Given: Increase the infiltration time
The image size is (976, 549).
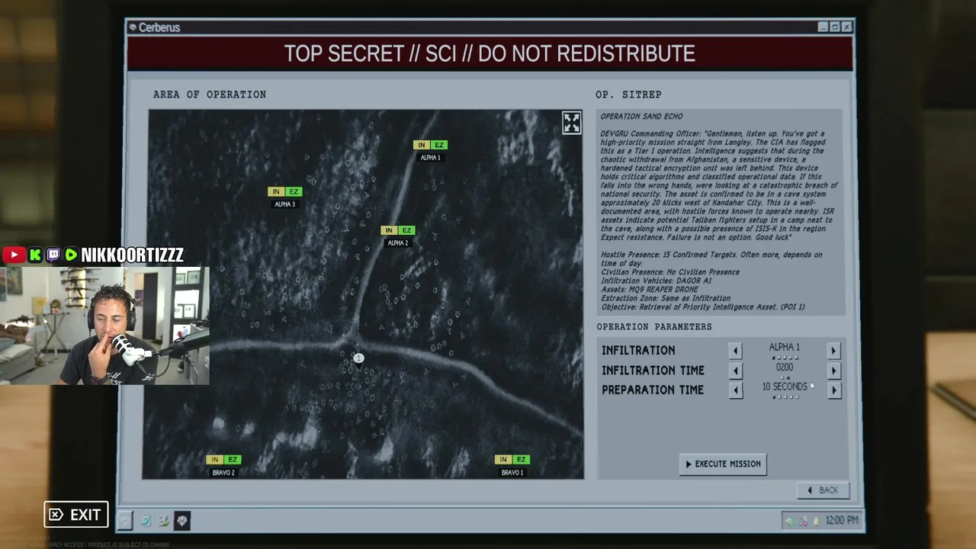Looking at the screenshot, I should point(833,371).
